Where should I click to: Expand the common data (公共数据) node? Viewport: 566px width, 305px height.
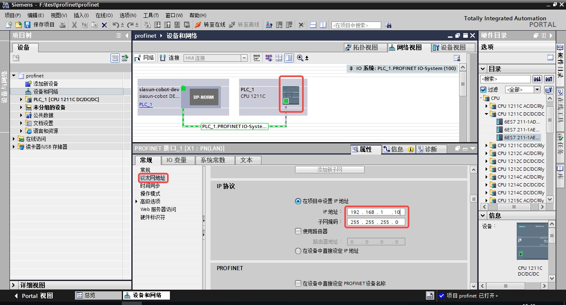[22, 115]
